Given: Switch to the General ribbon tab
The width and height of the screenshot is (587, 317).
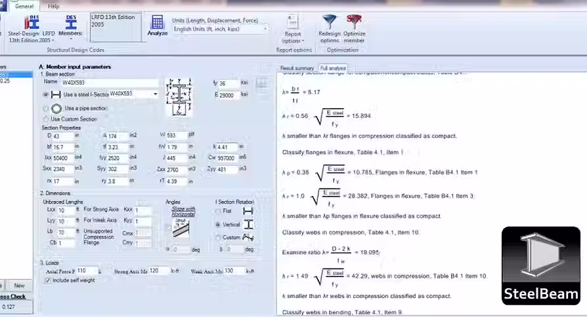Looking at the screenshot, I should pyautogui.click(x=24, y=7).
